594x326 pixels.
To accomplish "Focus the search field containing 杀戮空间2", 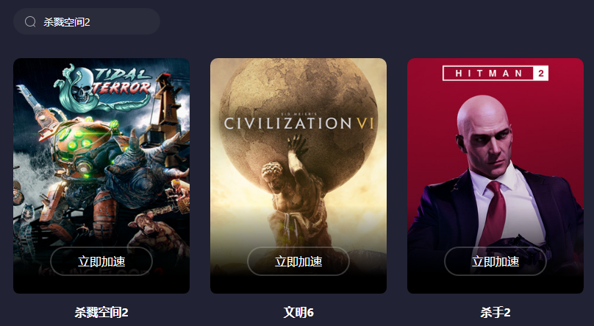I will coord(86,21).
